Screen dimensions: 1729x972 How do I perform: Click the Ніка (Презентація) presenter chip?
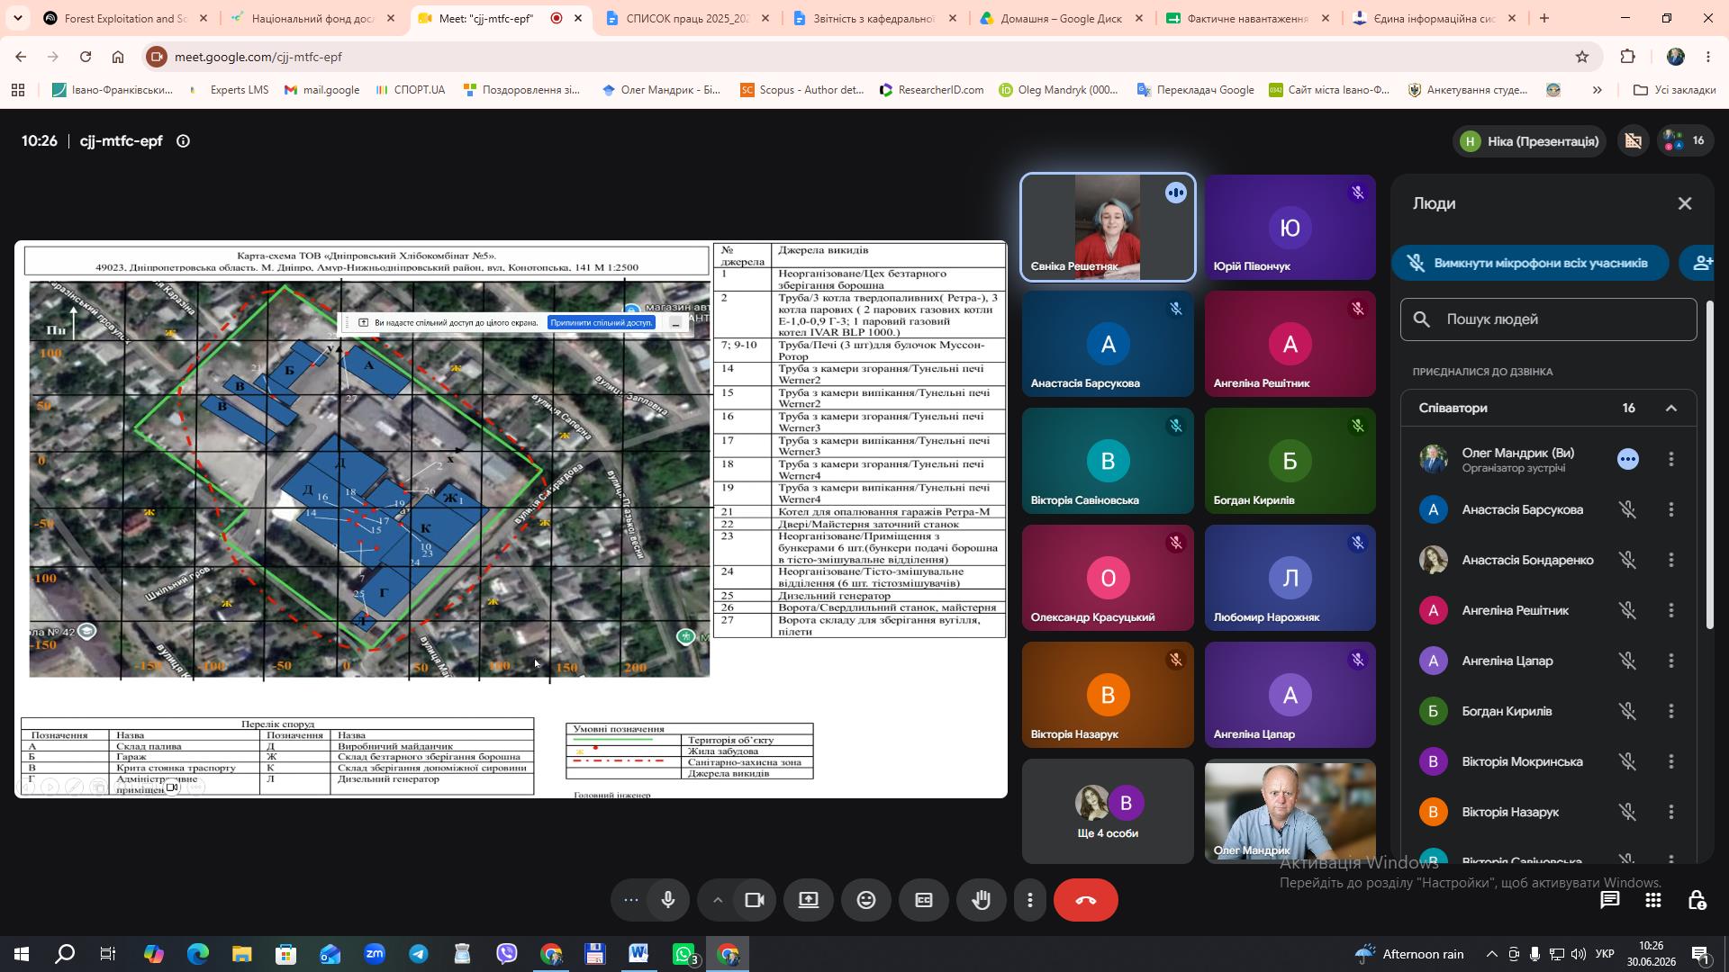tap(1529, 141)
